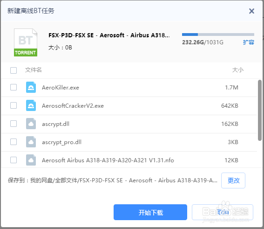
Task: Check the ascrypt_pro.dll checkbox
Action: 14,142
